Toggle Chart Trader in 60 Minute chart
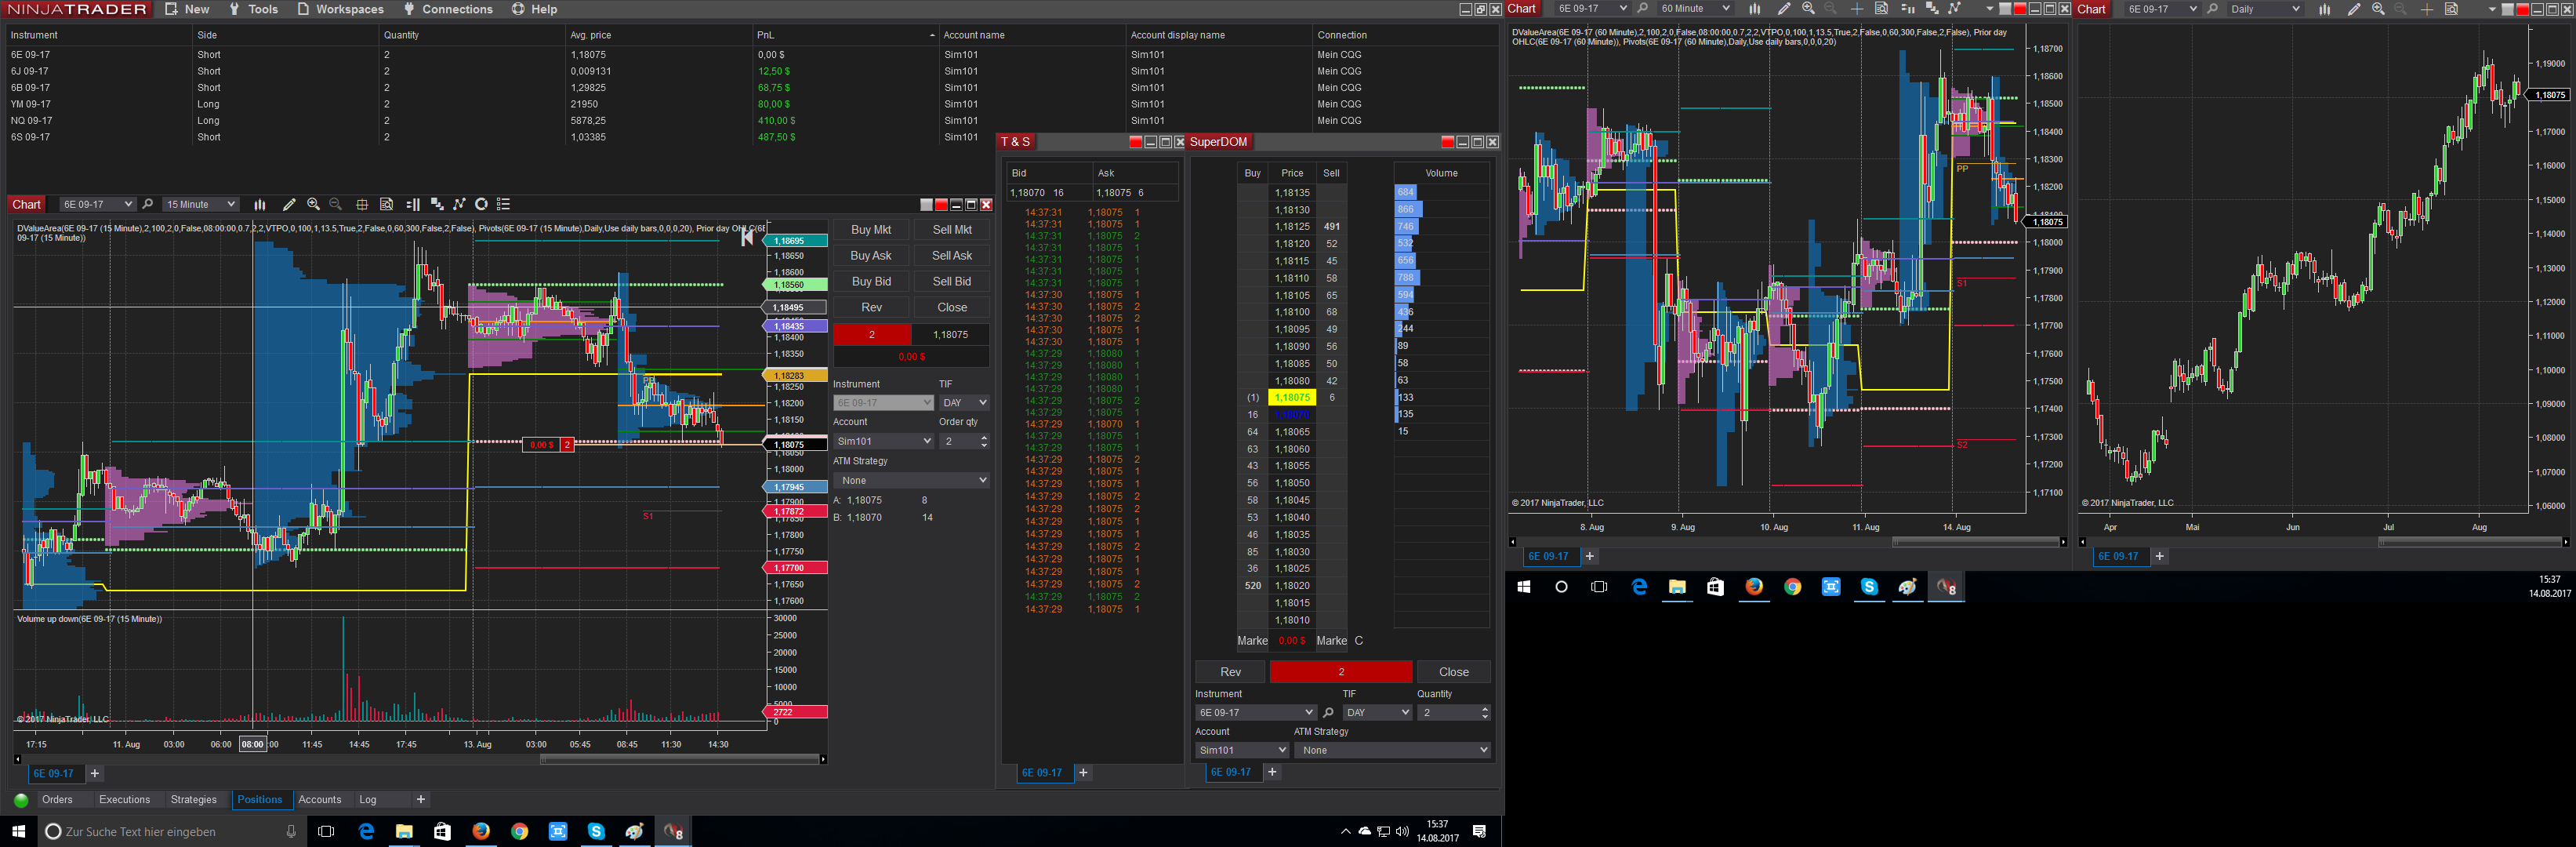Viewport: 2576px width, 847px height. [1907, 9]
